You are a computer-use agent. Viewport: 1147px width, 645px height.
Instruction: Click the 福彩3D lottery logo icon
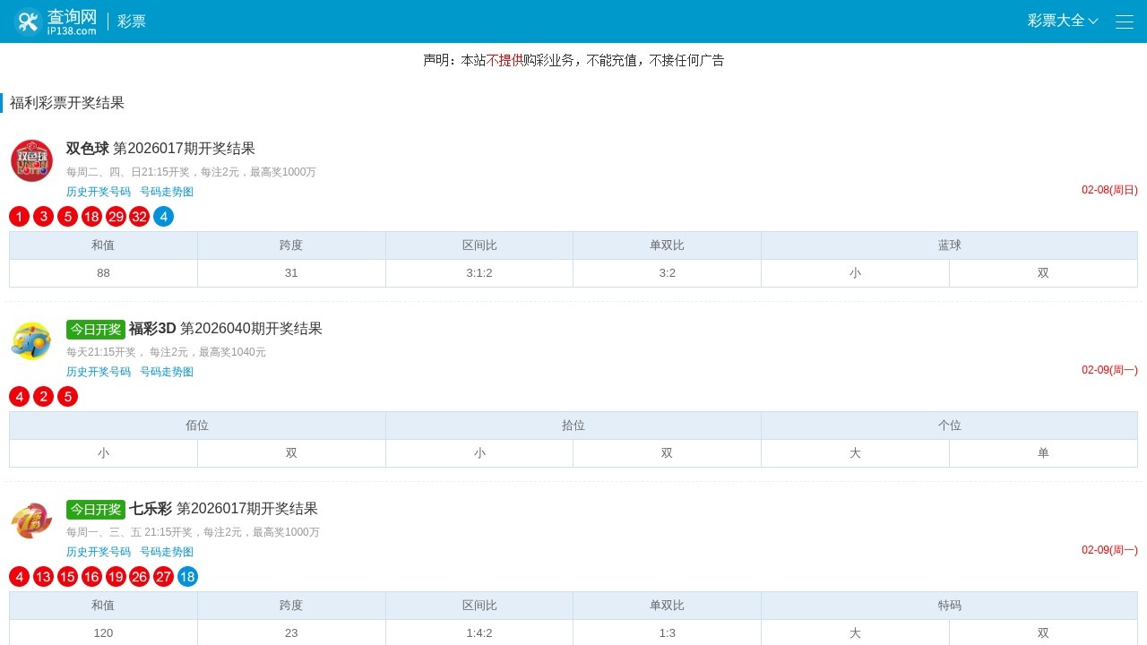click(x=31, y=340)
